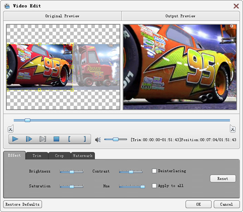Mute audio with the speaker icon
Image resolution: width=243 pixels, height=212 pixels.
pyautogui.click(x=98, y=140)
